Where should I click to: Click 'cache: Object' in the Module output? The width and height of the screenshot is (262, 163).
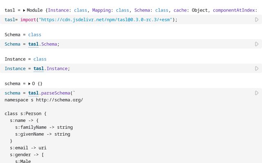click(x=190, y=10)
